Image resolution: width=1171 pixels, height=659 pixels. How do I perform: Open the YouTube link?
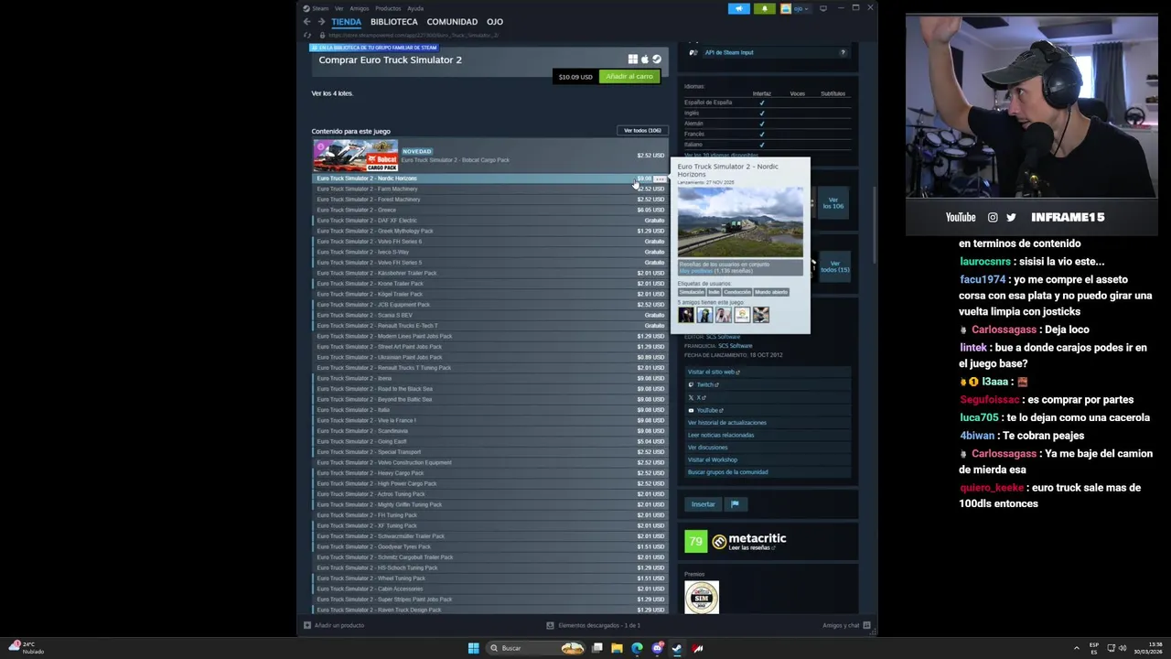tap(706, 410)
